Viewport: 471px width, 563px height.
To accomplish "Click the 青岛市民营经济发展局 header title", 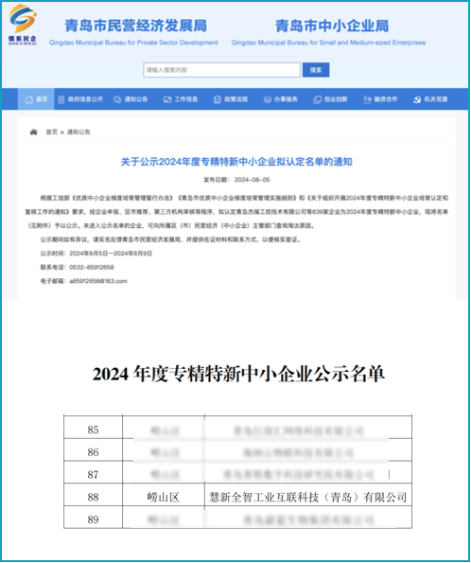I will tap(135, 26).
